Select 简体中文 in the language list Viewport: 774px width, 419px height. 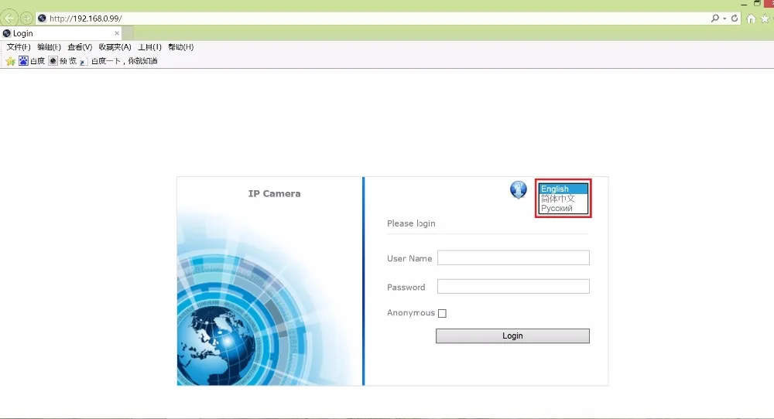(x=563, y=199)
